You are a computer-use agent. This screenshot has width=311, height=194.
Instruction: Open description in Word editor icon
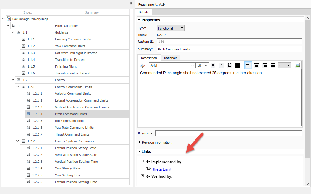click(142, 65)
